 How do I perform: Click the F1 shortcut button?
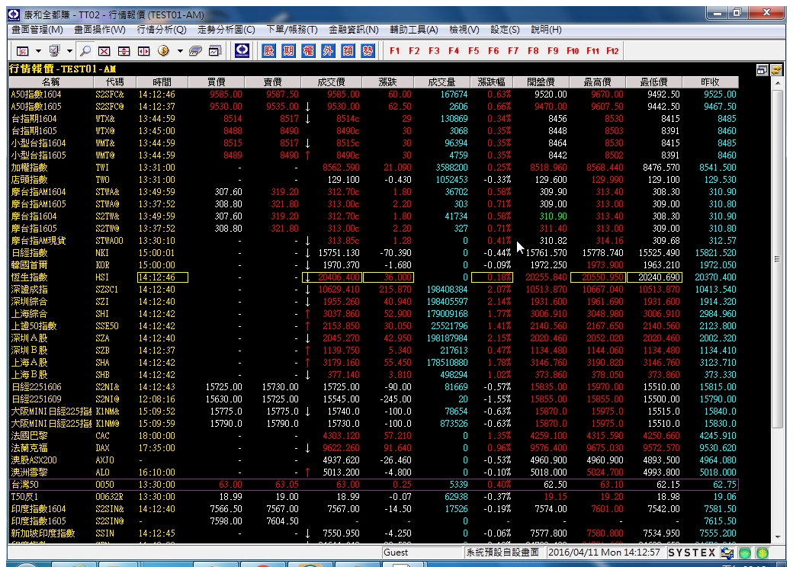tap(394, 51)
